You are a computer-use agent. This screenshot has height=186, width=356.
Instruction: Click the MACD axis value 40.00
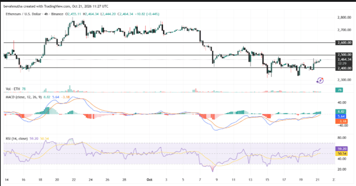click(342, 102)
